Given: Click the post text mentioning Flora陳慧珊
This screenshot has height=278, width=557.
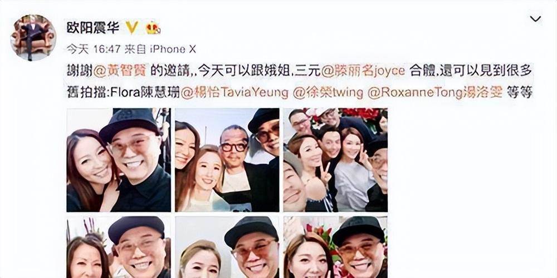Looking at the screenshot, I should (144, 92).
